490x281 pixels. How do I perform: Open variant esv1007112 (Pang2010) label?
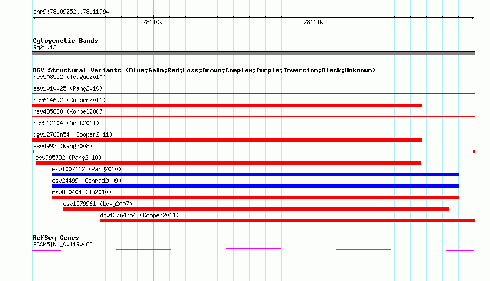pyautogui.click(x=86, y=169)
